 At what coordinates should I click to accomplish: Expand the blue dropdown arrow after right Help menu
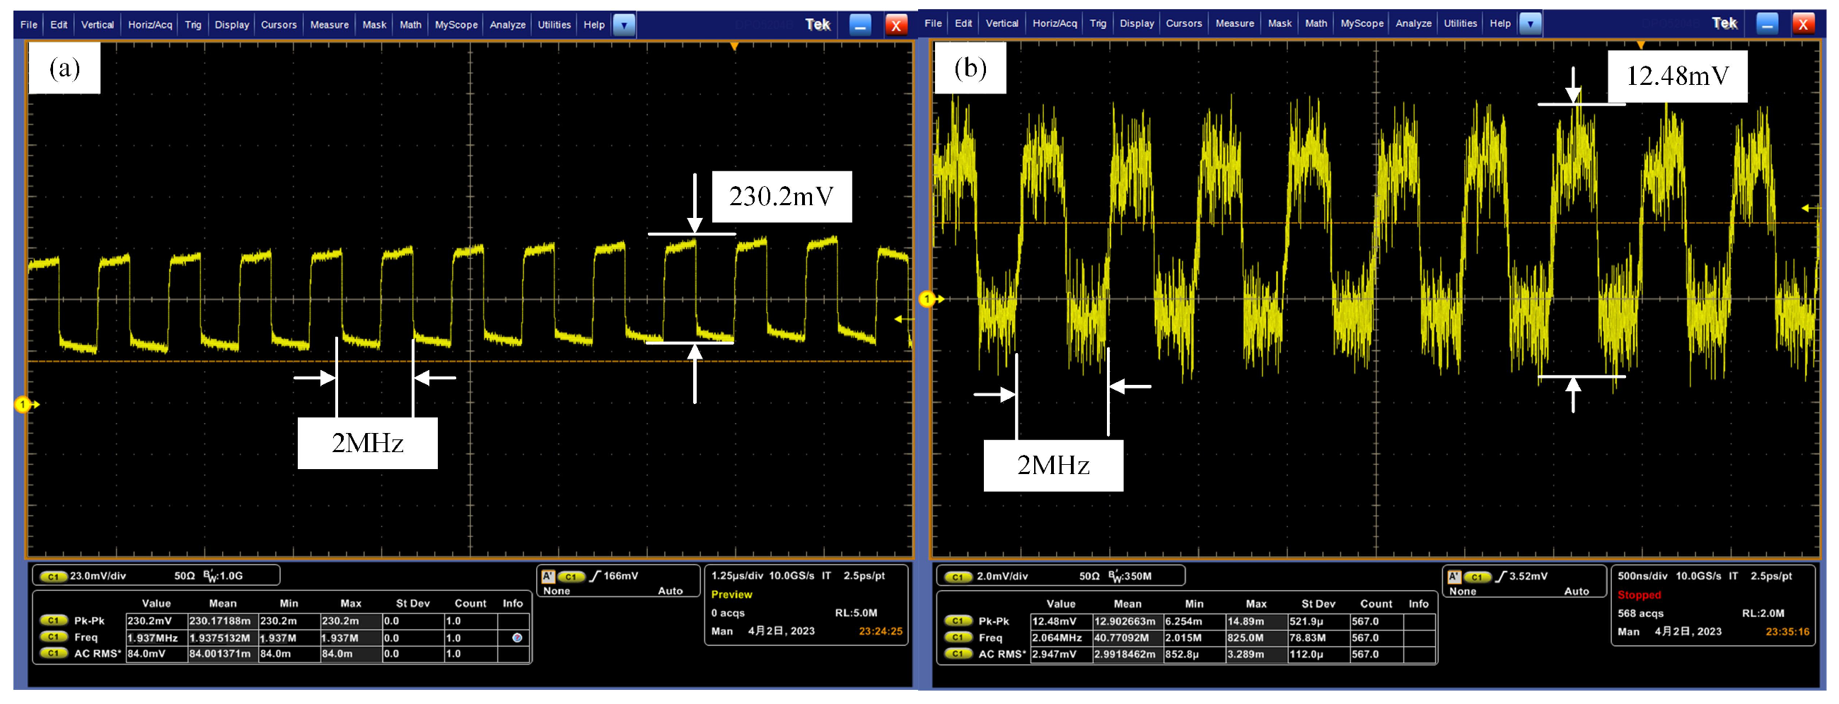(x=1529, y=24)
